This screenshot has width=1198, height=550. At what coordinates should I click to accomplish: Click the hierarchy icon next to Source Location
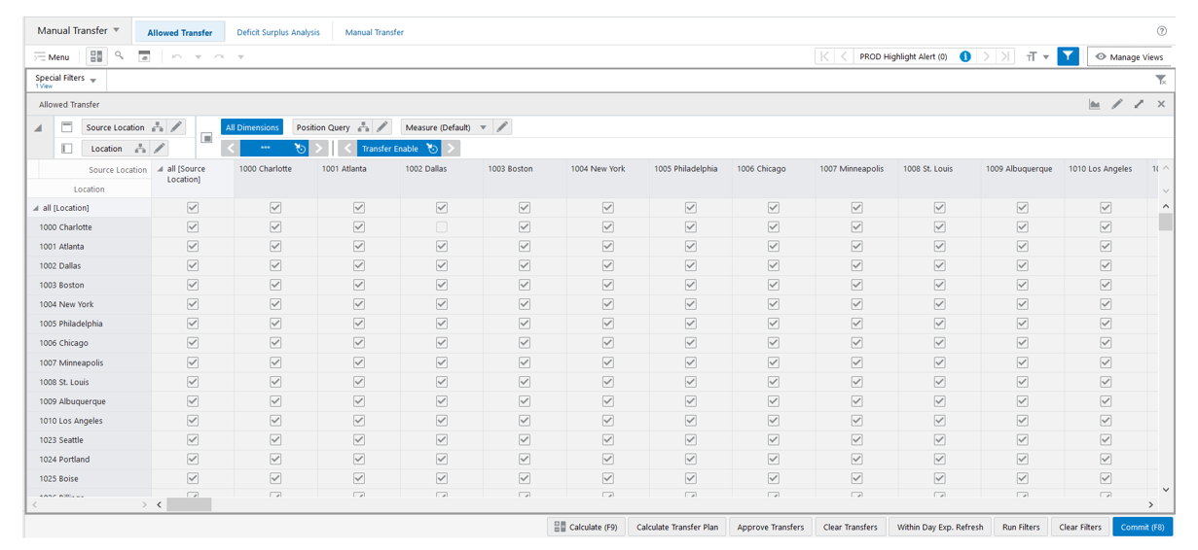(x=158, y=127)
